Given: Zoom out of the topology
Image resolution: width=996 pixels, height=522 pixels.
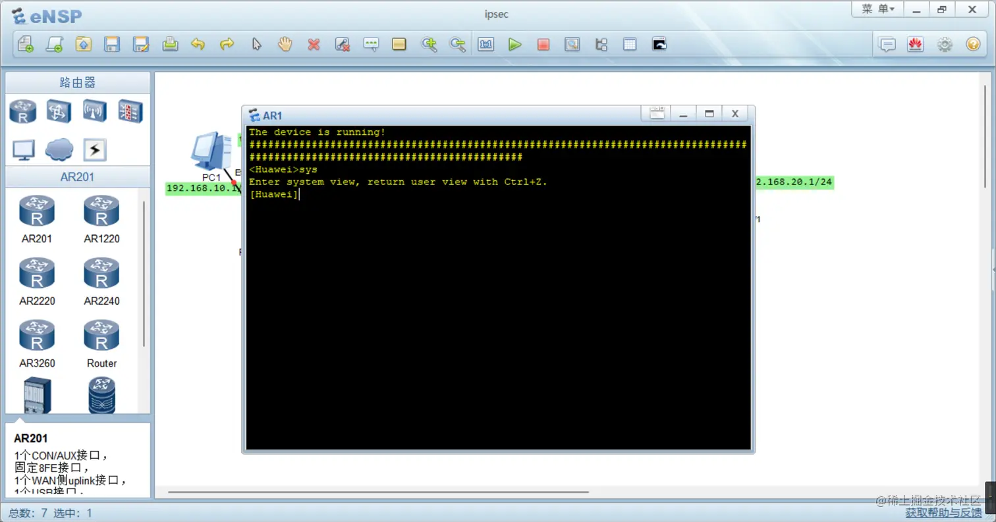Looking at the screenshot, I should click(457, 44).
